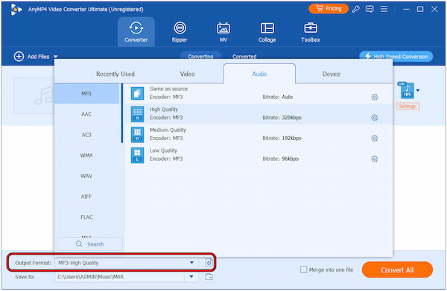Click the AnyMP4 app logo
The width and height of the screenshot is (447, 291).
16,10
